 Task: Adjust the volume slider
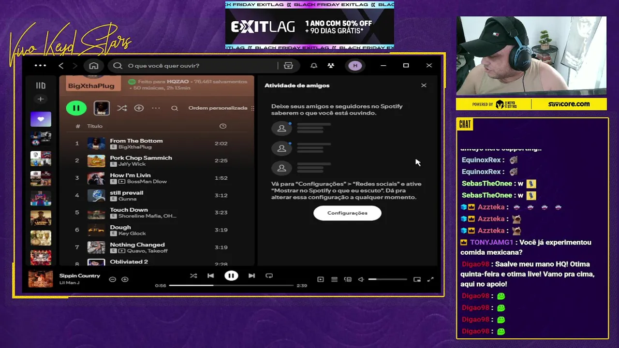click(x=387, y=279)
